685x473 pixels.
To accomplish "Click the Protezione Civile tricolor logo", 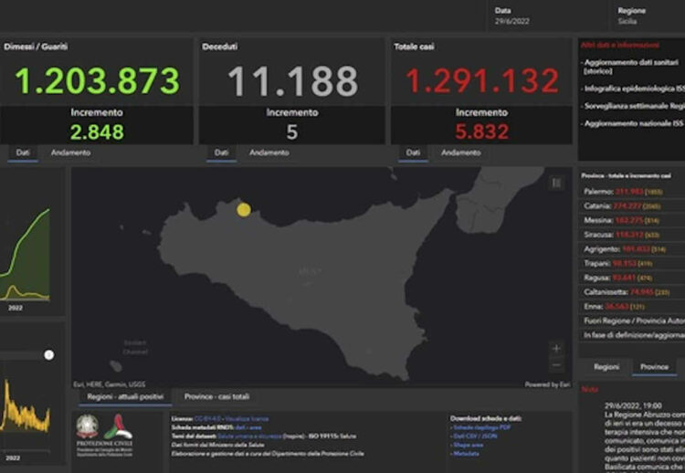I will click(x=119, y=426).
